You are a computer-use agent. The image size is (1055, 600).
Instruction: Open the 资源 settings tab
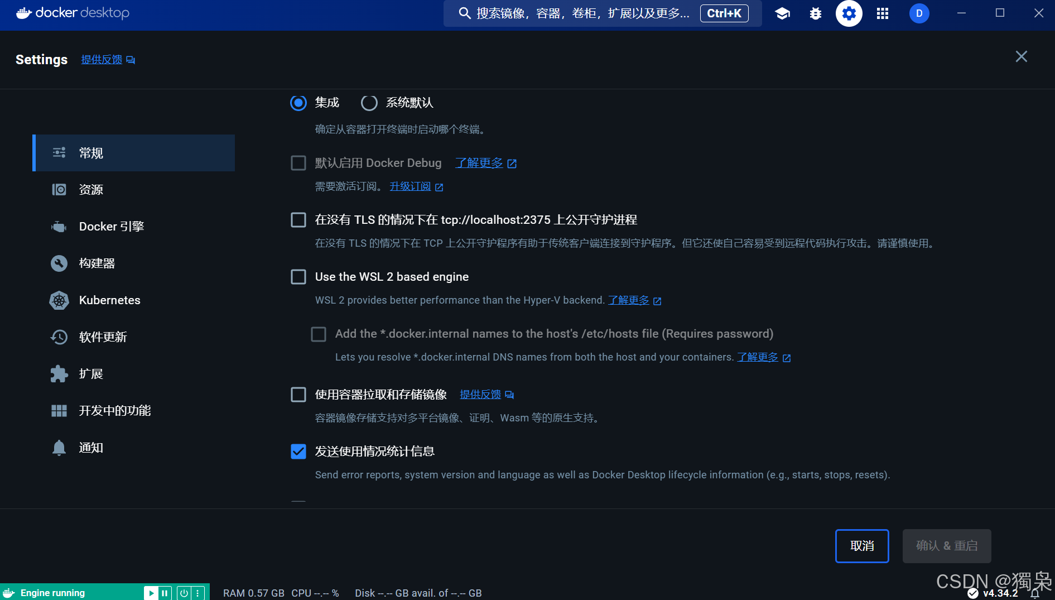tap(134, 190)
